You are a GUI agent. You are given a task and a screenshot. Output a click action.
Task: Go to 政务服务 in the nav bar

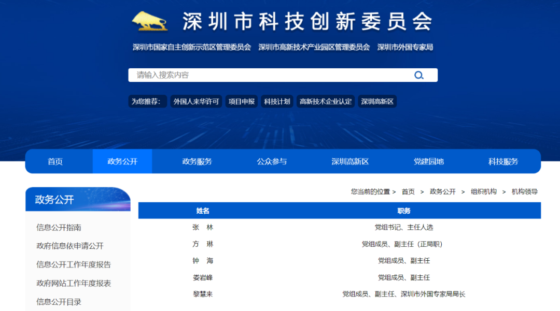[x=197, y=161]
